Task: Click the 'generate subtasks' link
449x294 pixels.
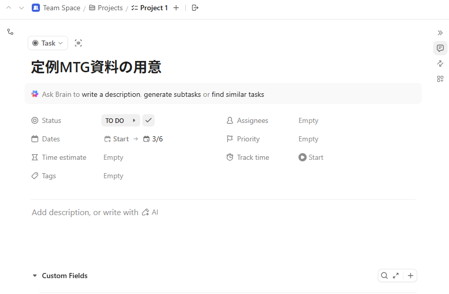Action: point(172,94)
